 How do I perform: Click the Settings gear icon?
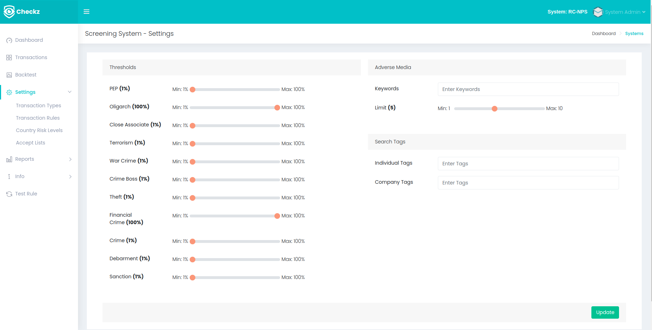point(9,92)
